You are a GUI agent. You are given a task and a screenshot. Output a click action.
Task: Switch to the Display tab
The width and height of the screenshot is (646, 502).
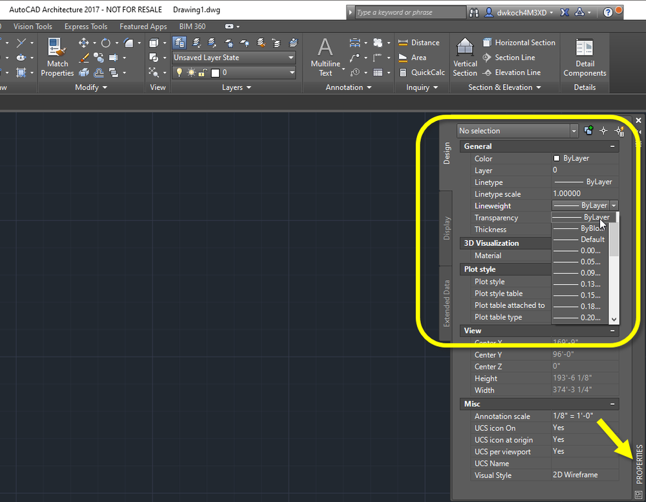(446, 228)
